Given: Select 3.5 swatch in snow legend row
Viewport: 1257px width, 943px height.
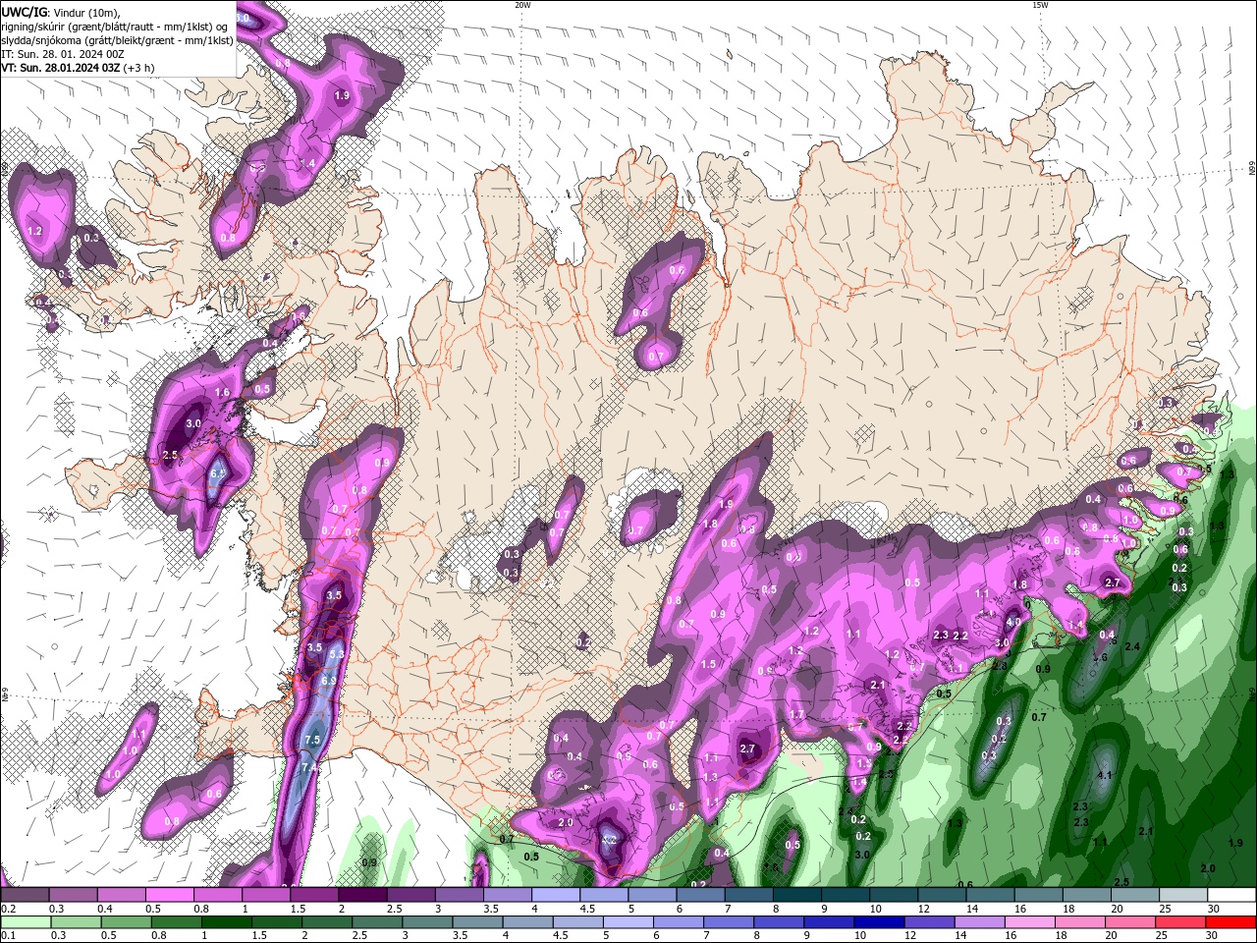Looking at the screenshot, I should [x=508, y=895].
